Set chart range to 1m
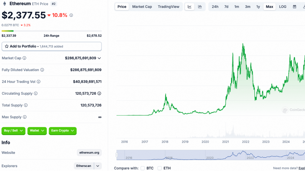 tap(237, 7)
